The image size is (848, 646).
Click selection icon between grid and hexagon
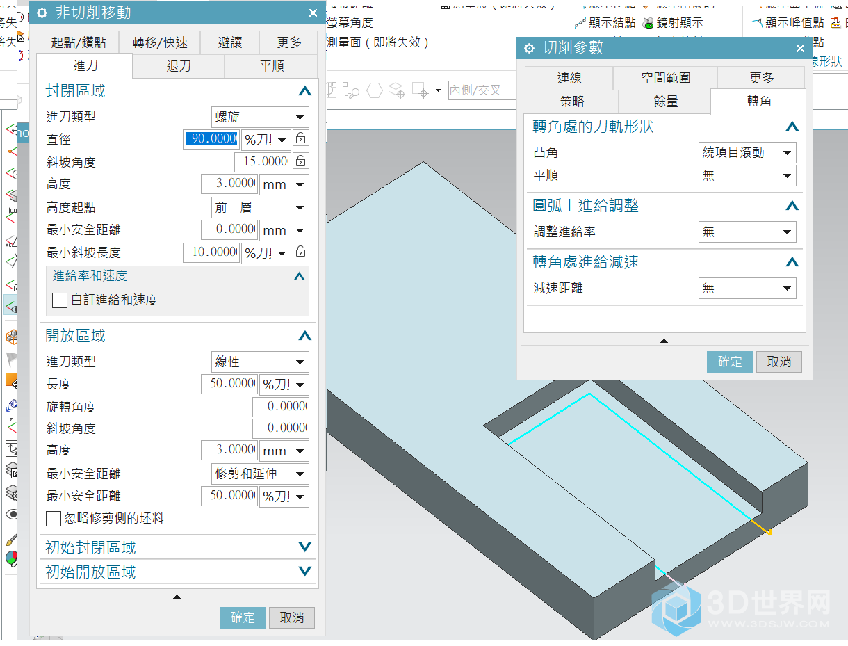tap(351, 90)
